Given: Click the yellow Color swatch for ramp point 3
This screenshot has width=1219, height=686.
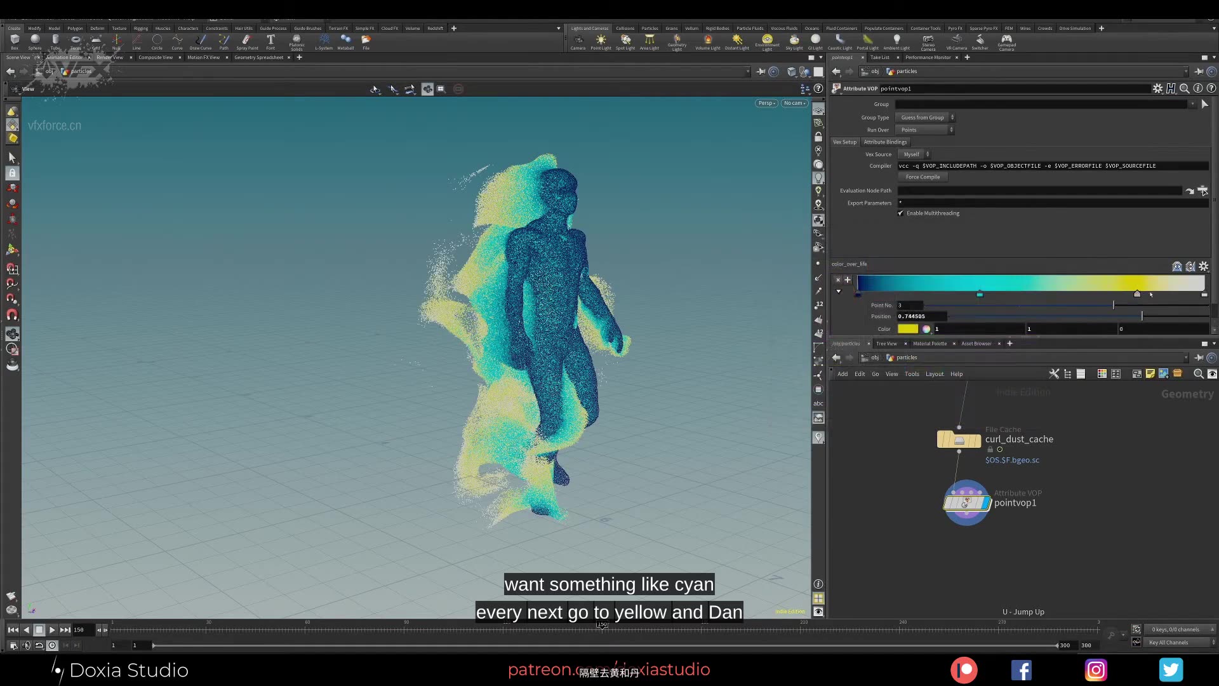Looking at the screenshot, I should [x=908, y=329].
